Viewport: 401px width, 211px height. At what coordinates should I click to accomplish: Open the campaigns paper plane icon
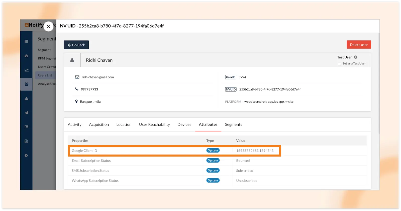click(x=26, y=113)
